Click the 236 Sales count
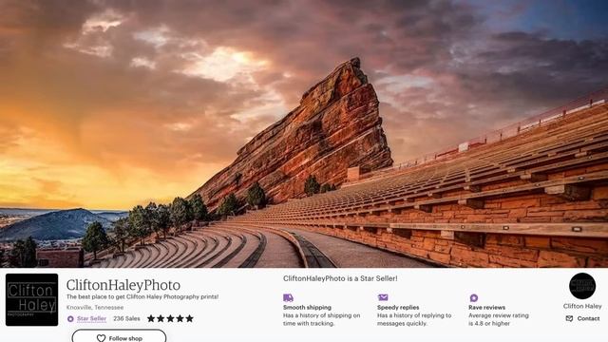Image resolution: width=608 pixels, height=342 pixels. 126,318
